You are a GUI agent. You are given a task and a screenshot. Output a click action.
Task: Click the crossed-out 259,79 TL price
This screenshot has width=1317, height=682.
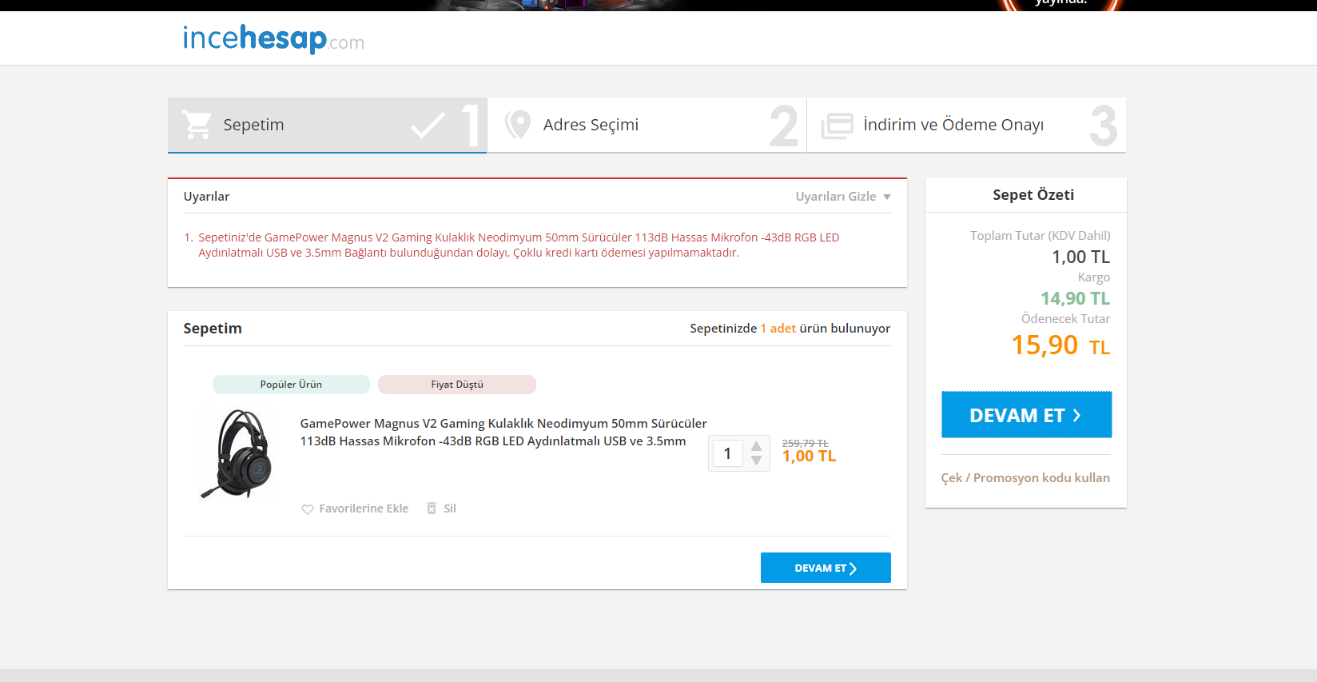805,443
